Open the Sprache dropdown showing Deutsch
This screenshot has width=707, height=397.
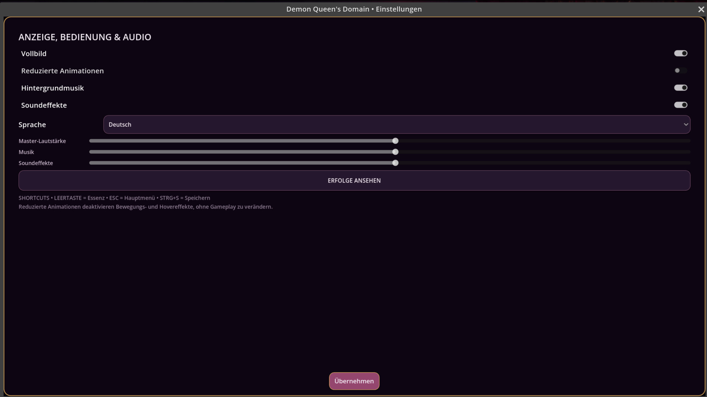pyautogui.click(x=397, y=125)
